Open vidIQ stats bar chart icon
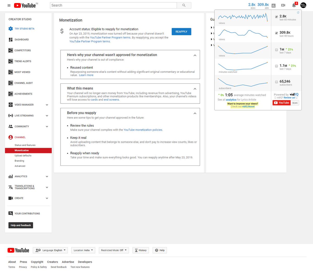 pyautogui.click(x=274, y=5)
